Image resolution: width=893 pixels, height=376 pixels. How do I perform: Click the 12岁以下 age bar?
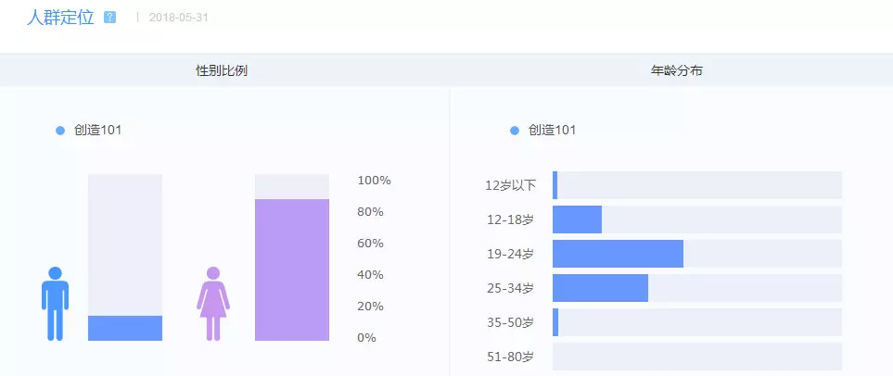click(x=555, y=185)
